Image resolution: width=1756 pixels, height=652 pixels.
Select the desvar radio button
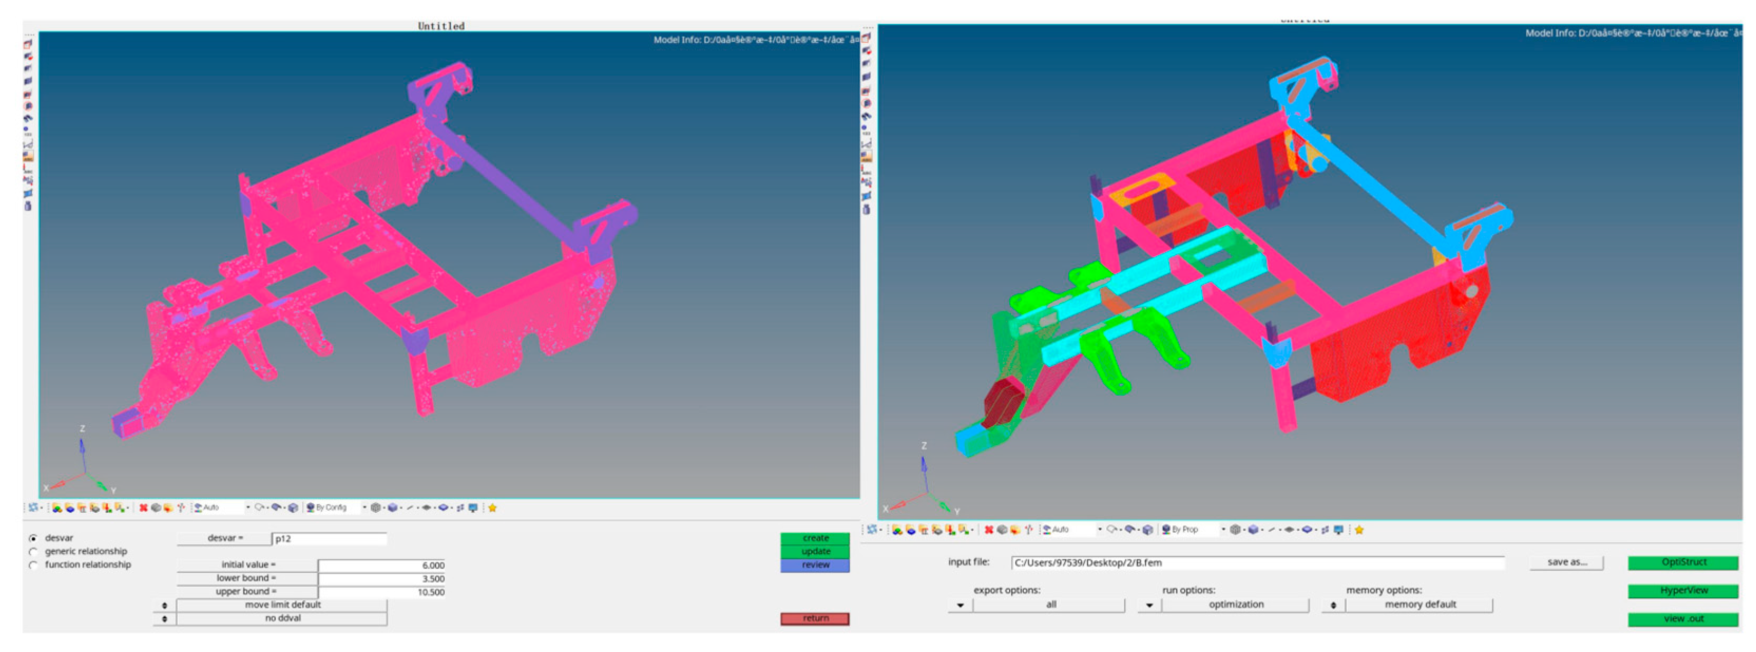pyautogui.click(x=33, y=538)
